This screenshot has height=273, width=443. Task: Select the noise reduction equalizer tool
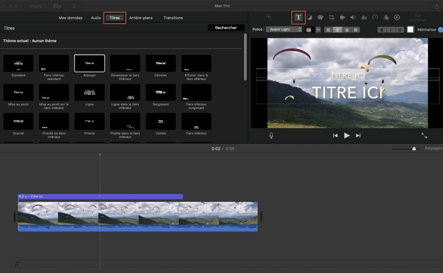tap(364, 17)
